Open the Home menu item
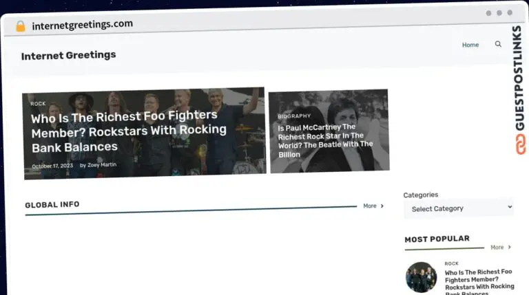 470,45
